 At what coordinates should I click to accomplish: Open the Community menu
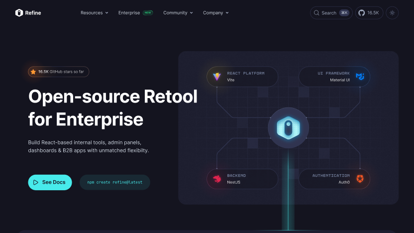point(178,12)
